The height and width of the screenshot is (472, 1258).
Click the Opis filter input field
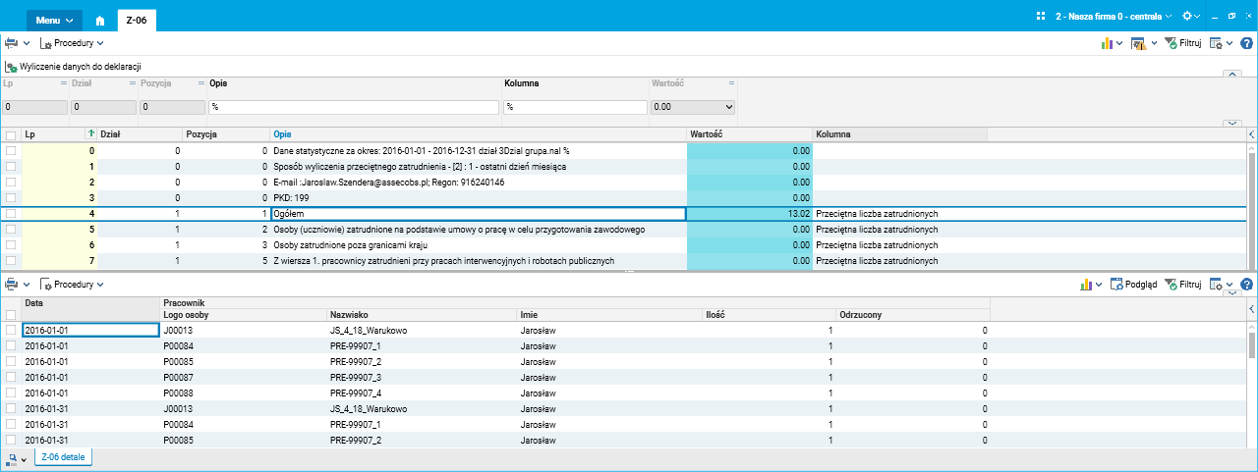pyautogui.click(x=354, y=106)
